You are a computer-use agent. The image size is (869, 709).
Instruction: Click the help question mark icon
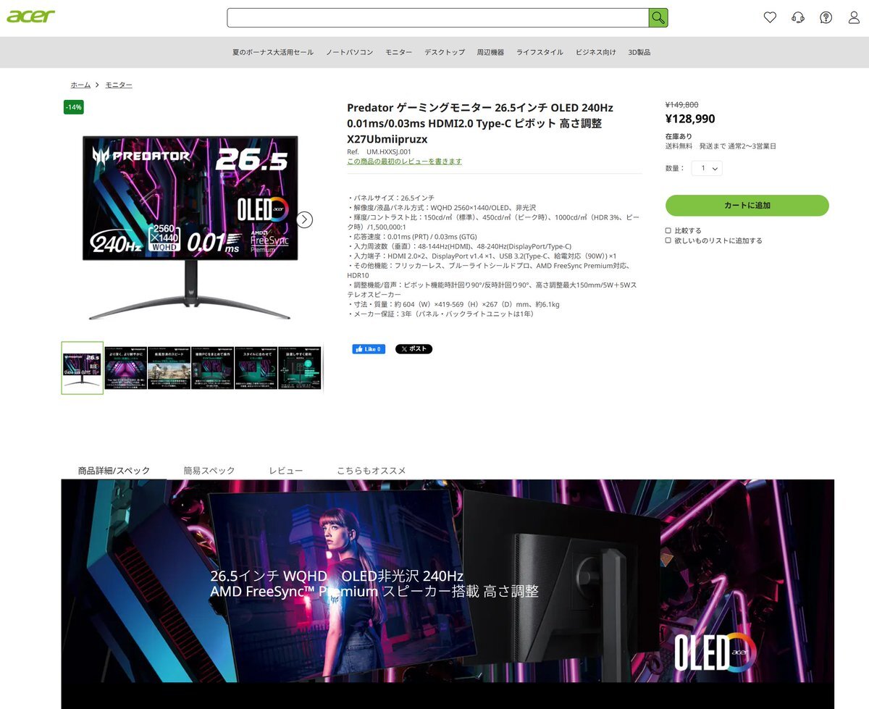click(x=826, y=17)
